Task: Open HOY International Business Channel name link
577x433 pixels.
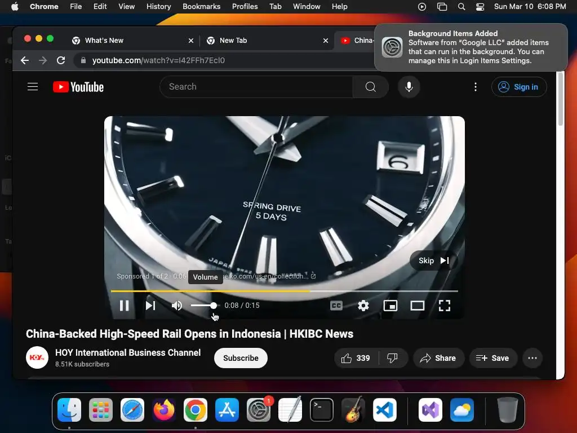Action: pyautogui.click(x=128, y=353)
